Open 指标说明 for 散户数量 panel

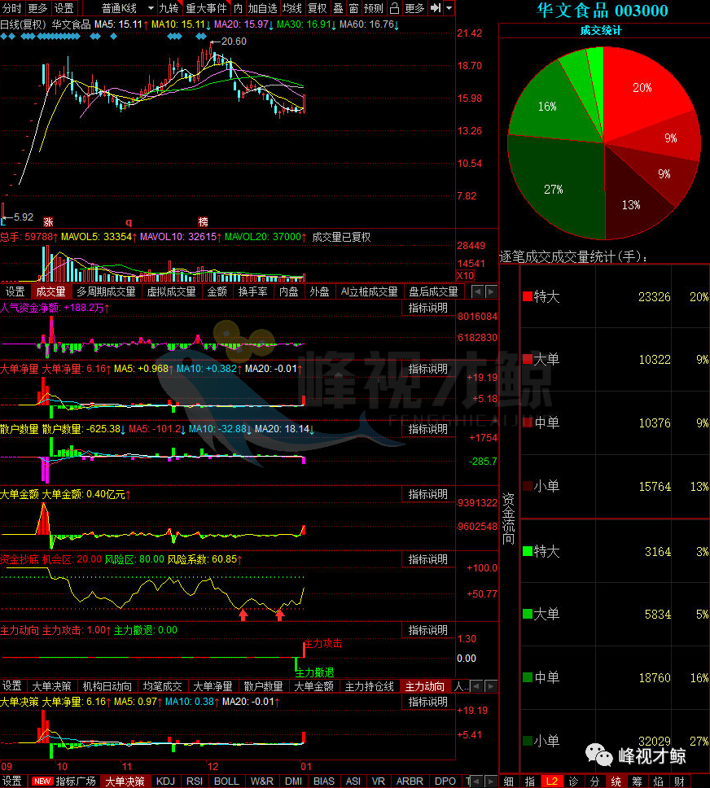428,429
